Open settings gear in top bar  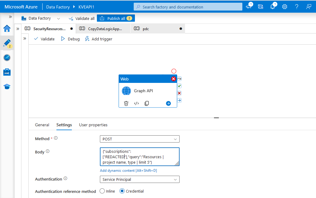pyautogui.click(x=285, y=7)
